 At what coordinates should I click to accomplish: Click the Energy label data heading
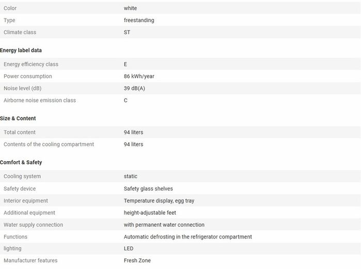[21, 51]
